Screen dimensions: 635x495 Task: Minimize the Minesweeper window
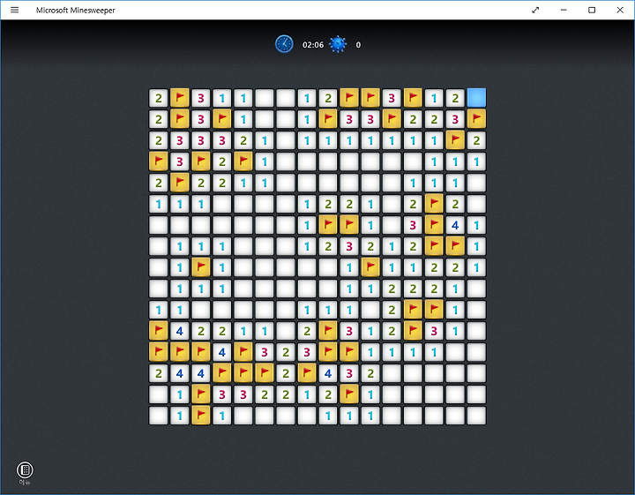[564, 10]
